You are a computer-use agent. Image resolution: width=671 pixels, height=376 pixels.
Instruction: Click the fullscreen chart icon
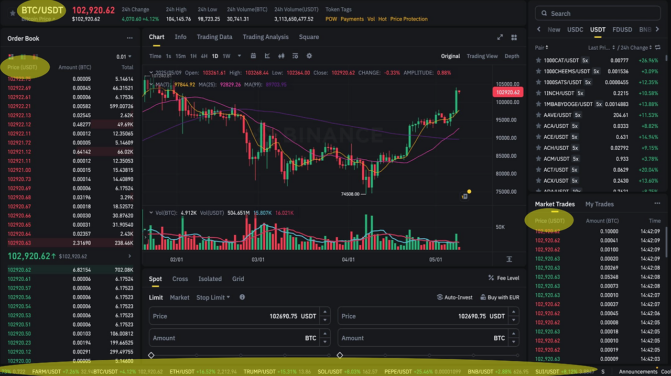500,37
